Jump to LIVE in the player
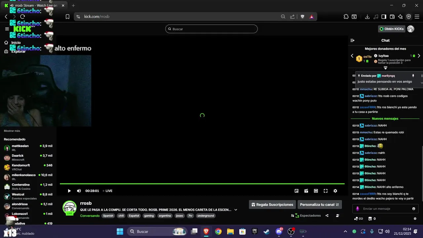 click(x=107, y=191)
